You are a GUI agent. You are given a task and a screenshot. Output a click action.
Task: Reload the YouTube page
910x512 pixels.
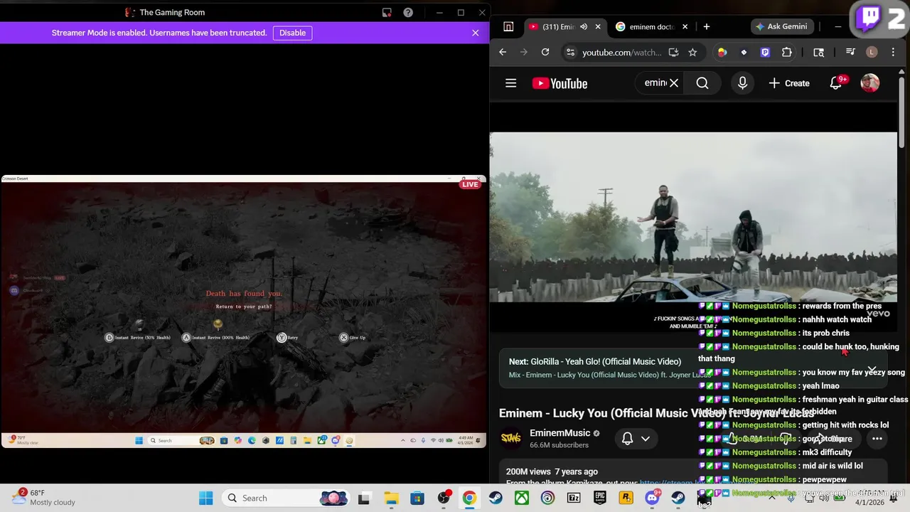click(545, 52)
